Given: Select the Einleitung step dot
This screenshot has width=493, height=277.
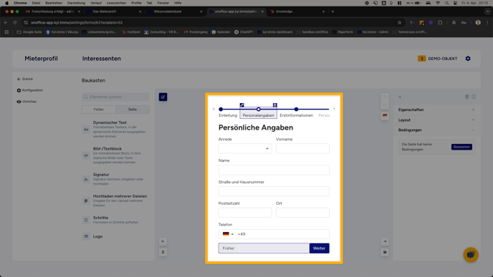Looking at the screenshot, I should (221, 110).
